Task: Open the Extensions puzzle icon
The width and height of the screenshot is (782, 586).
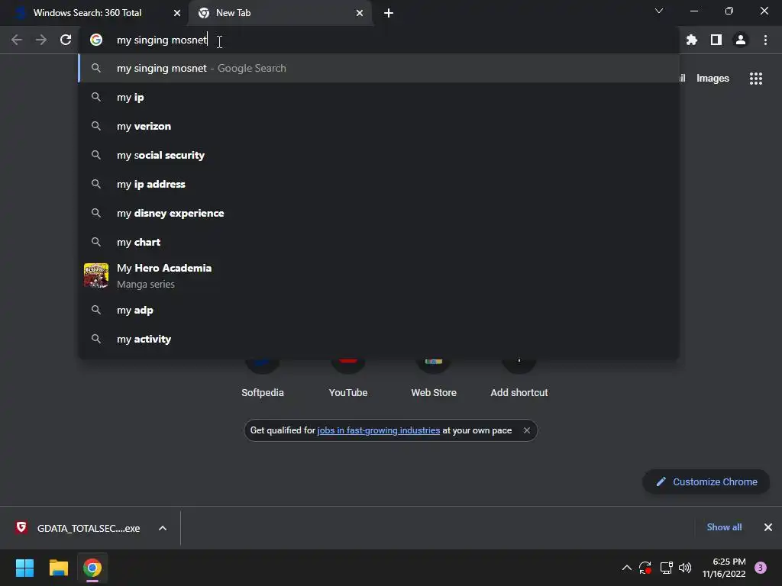Action: 692,40
